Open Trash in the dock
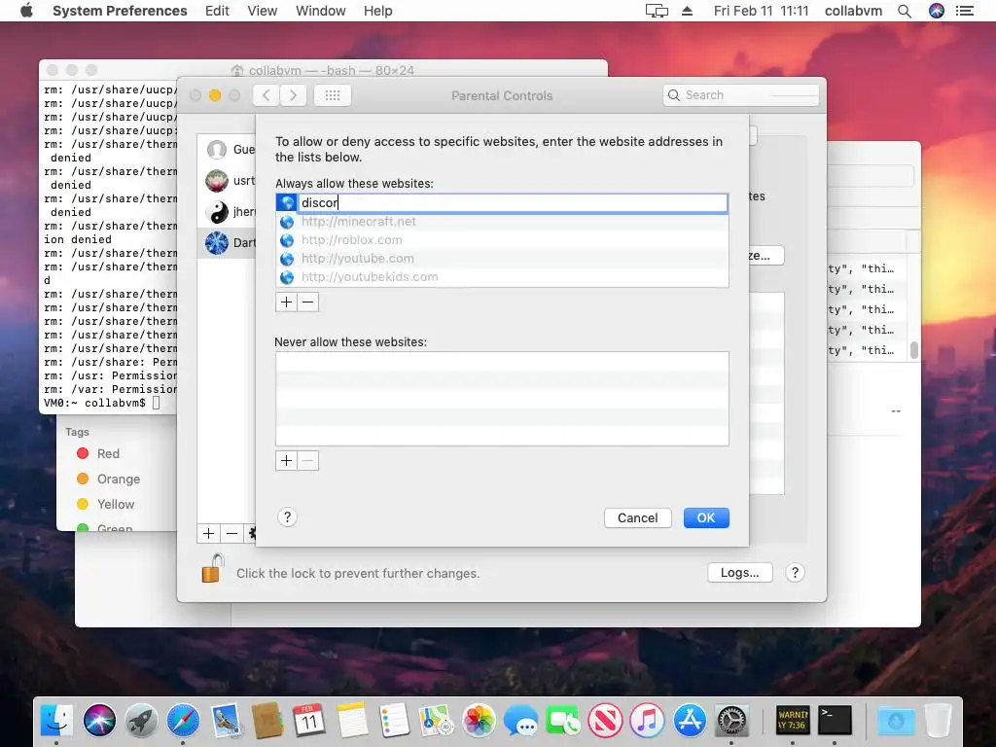Image resolution: width=996 pixels, height=747 pixels. (x=938, y=721)
